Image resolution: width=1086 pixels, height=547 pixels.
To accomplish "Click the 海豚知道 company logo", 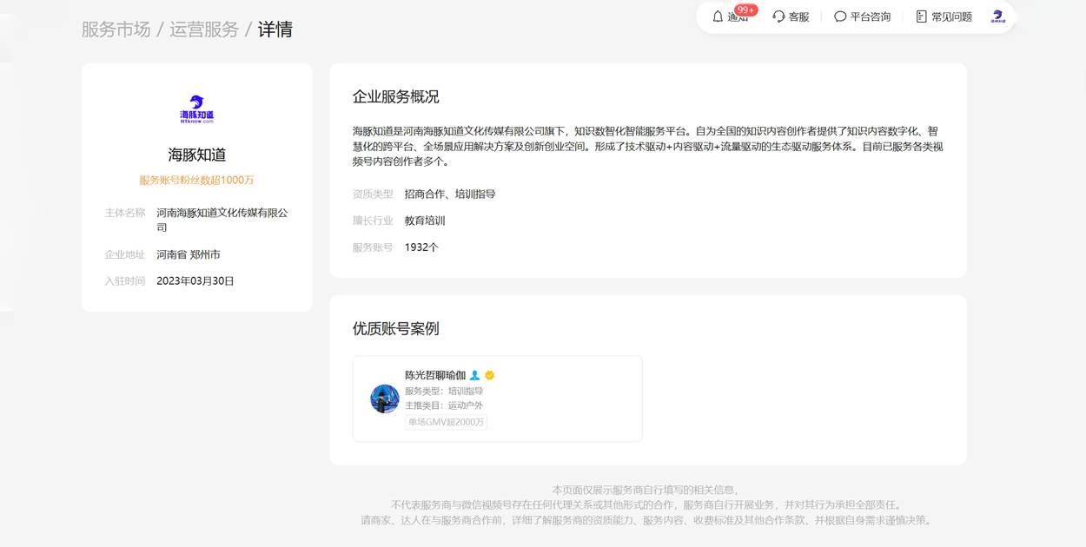I will click(197, 109).
